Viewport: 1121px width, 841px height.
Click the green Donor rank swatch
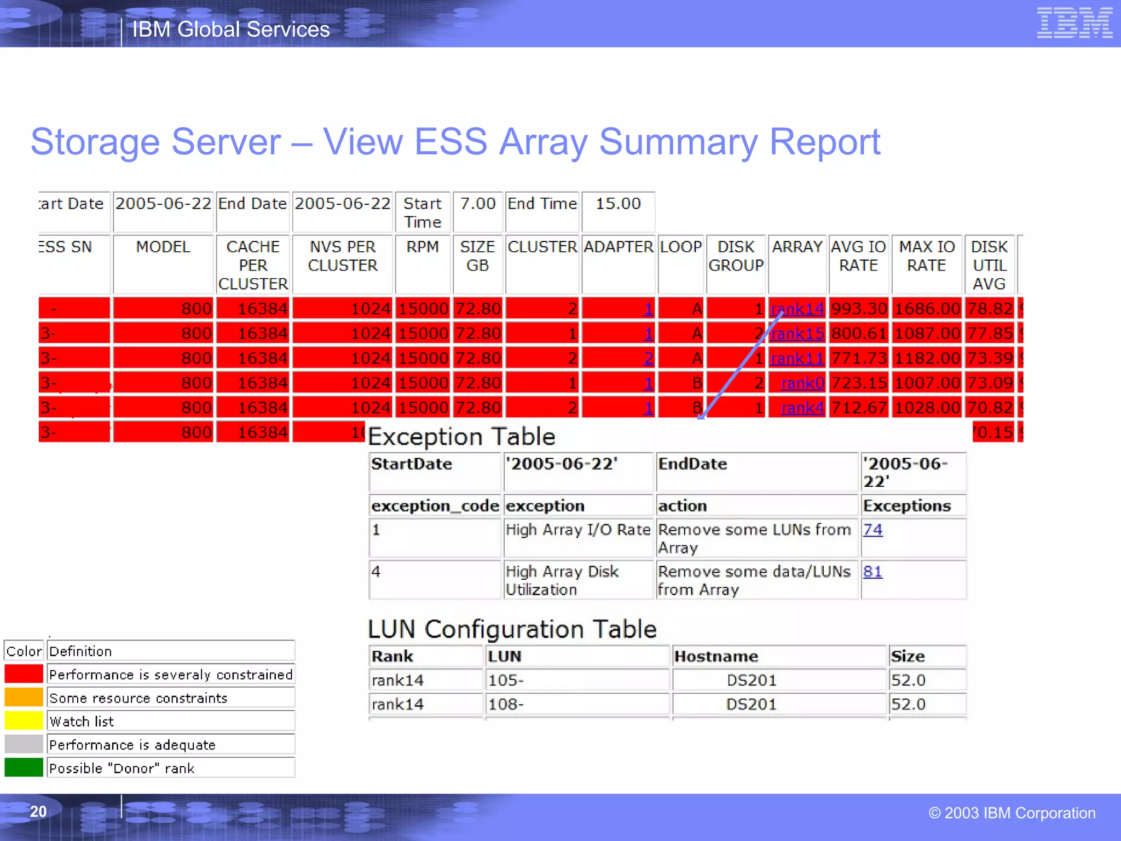click(24, 767)
